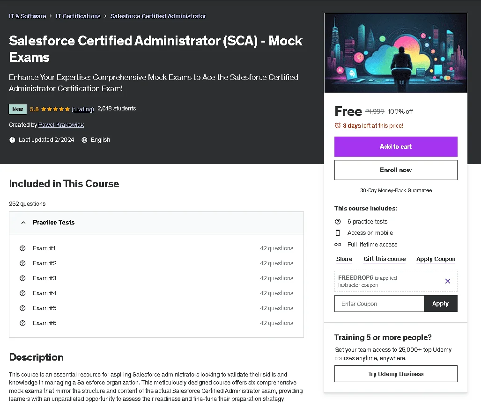The width and height of the screenshot is (481, 406).
Task: Click the Exam #5 question-mark icon
Action: point(22,308)
